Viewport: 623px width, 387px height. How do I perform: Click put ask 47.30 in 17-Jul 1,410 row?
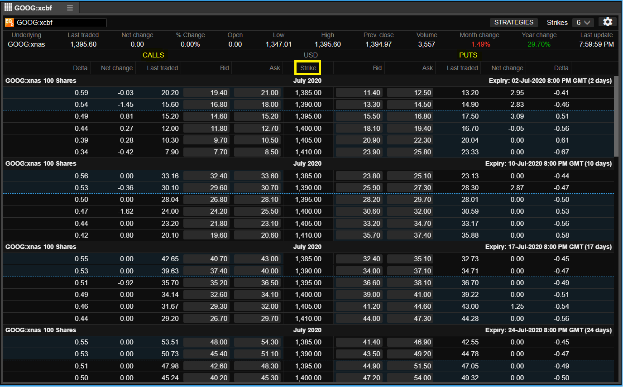pos(410,319)
